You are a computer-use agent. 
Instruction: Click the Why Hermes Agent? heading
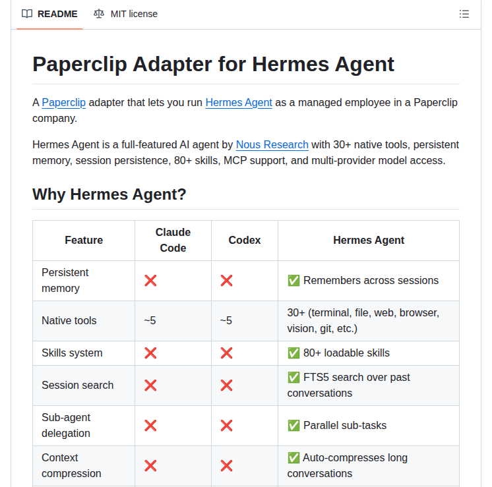coord(109,194)
